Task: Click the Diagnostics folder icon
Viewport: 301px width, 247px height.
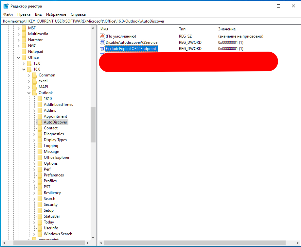Action: click(x=40, y=134)
